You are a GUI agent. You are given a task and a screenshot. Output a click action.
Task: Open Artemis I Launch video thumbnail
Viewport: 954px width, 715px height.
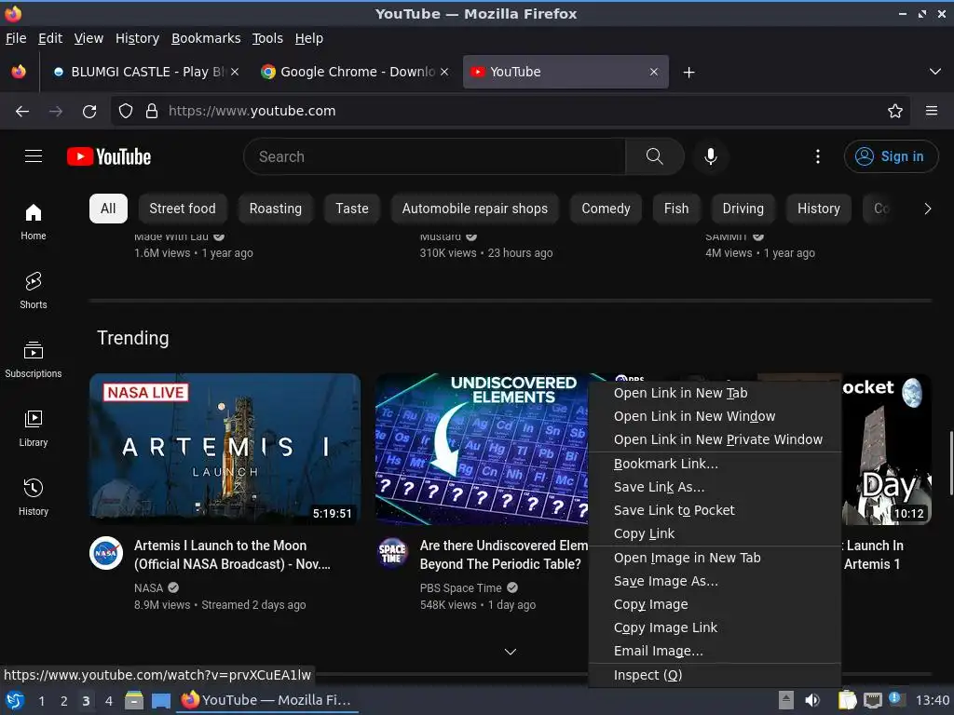click(x=225, y=449)
